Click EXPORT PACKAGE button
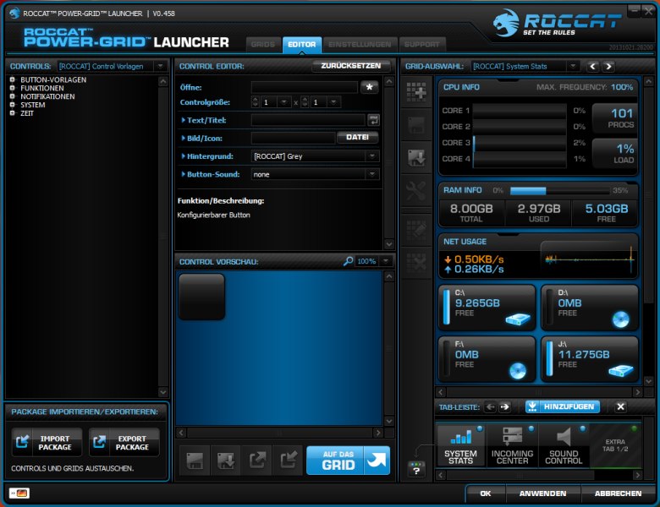Screen dimensions: 660x507 [124, 442]
